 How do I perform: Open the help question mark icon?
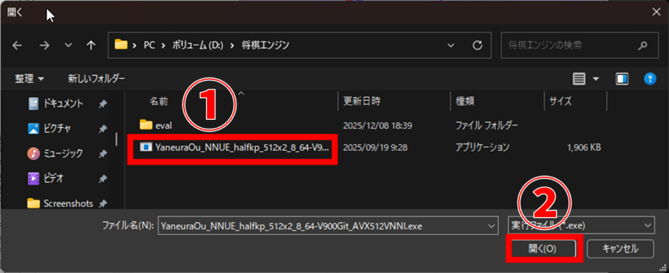pyautogui.click(x=649, y=79)
